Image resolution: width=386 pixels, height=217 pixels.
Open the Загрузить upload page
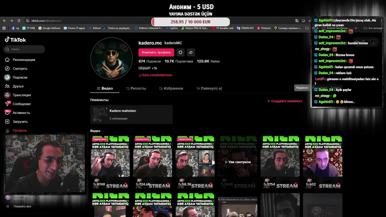[x=16, y=121]
